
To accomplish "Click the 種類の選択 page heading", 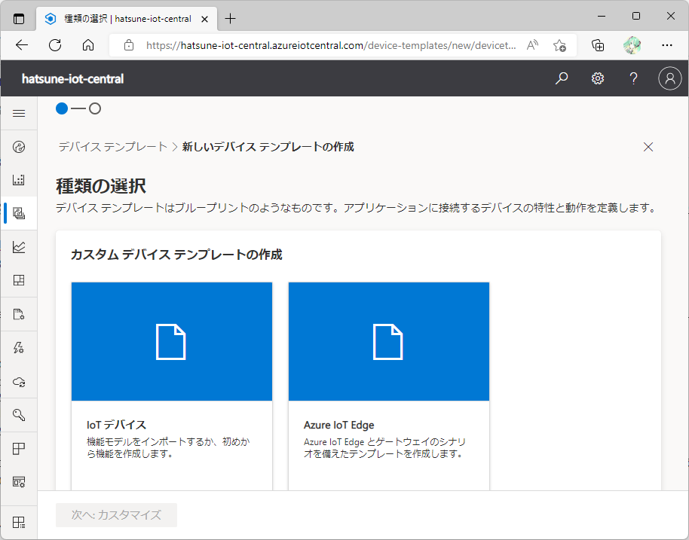I will 101,186.
